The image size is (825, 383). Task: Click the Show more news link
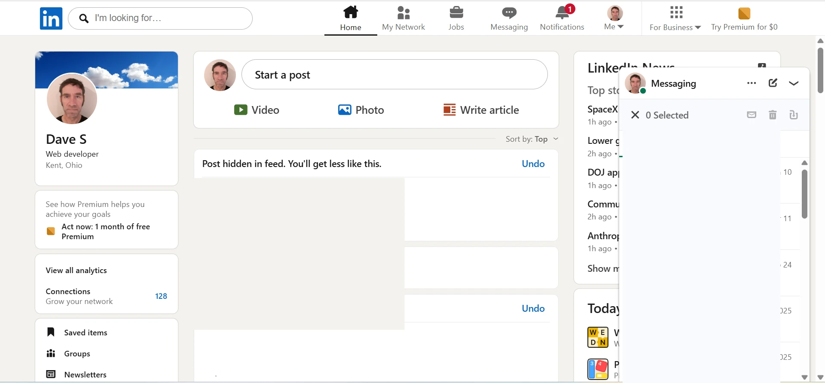[x=603, y=268]
